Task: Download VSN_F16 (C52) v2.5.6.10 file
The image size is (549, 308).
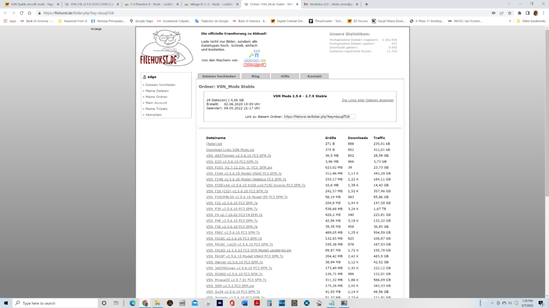Action: click(x=237, y=191)
